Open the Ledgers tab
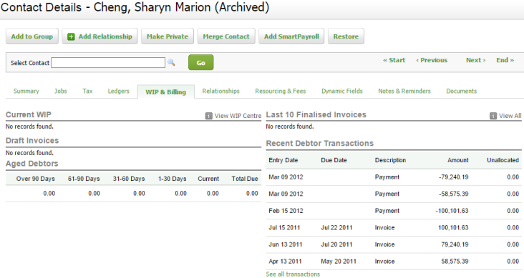The image size is (524, 278). click(118, 91)
